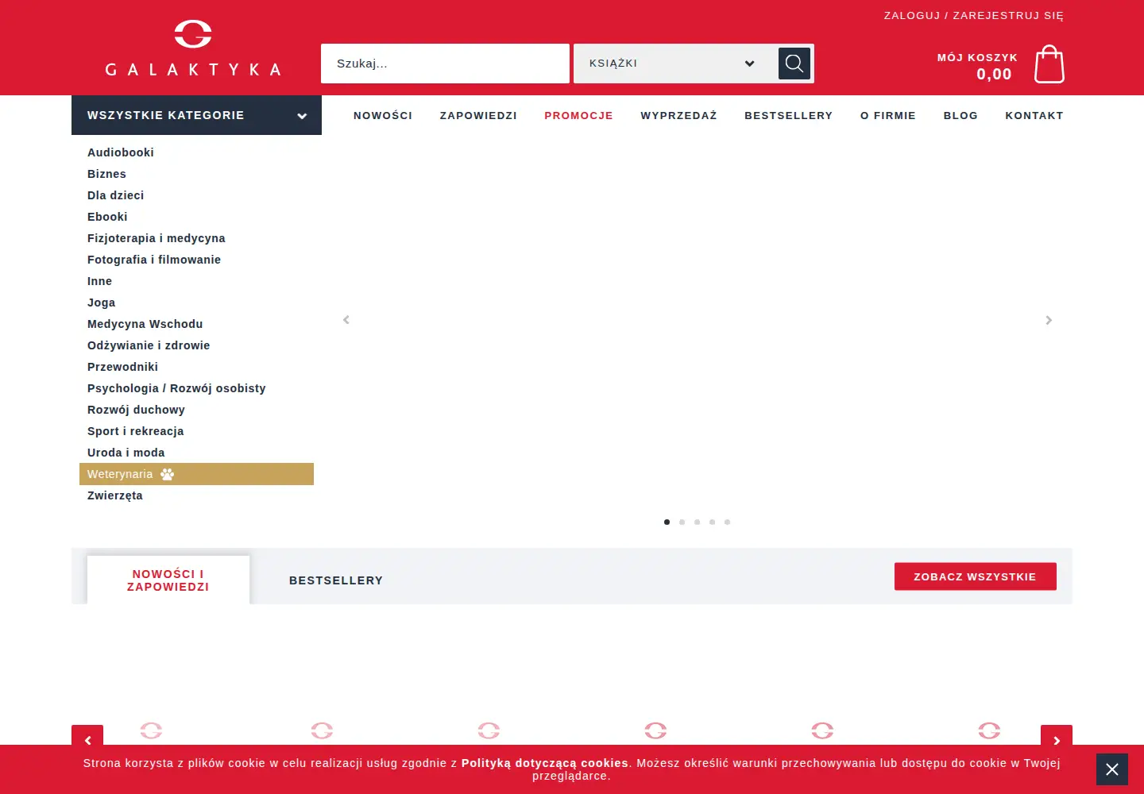Open the Bestsellery navigation menu item

point(788,116)
